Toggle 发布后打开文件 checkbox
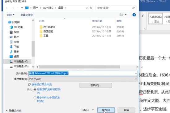Viewport: 170px width, 113px height. click(30, 85)
